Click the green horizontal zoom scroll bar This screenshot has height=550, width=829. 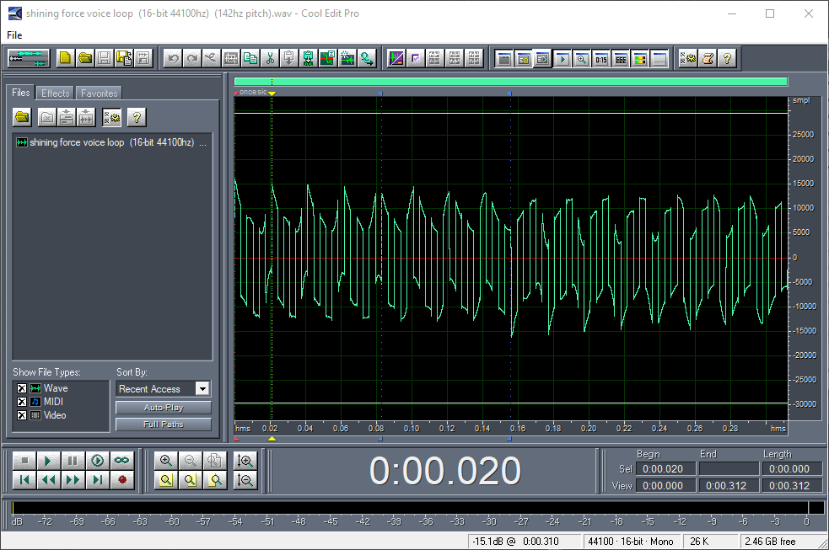point(511,82)
